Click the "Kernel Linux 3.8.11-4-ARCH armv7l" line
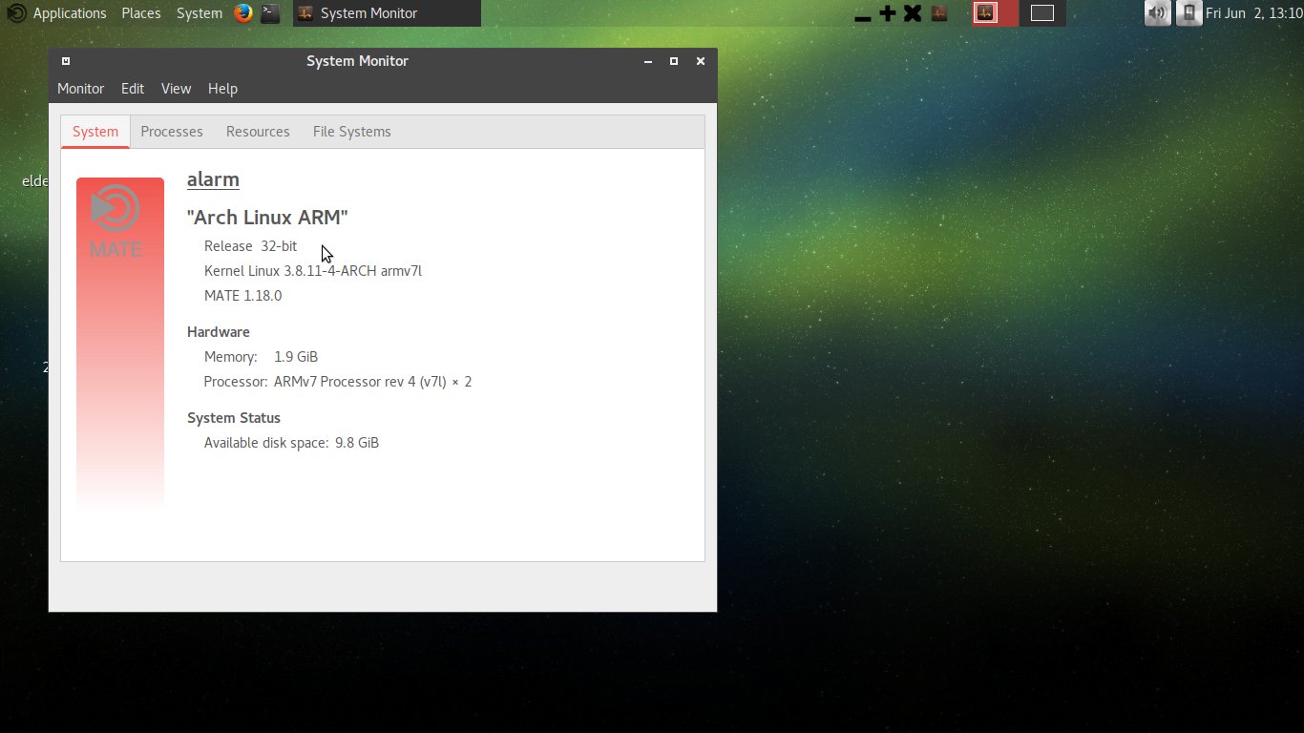Image resolution: width=1304 pixels, height=733 pixels. click(x=313, y=271)
